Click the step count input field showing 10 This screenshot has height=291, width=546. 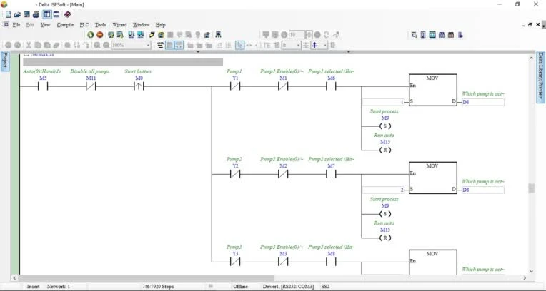[297, 34]
